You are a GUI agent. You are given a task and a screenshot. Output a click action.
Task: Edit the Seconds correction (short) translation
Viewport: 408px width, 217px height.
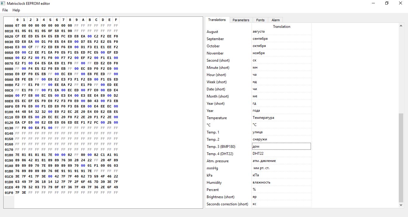tap(281, 204)
